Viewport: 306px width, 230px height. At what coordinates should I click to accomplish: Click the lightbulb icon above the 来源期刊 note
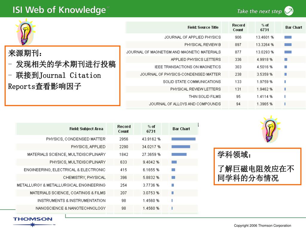(25, 32)
